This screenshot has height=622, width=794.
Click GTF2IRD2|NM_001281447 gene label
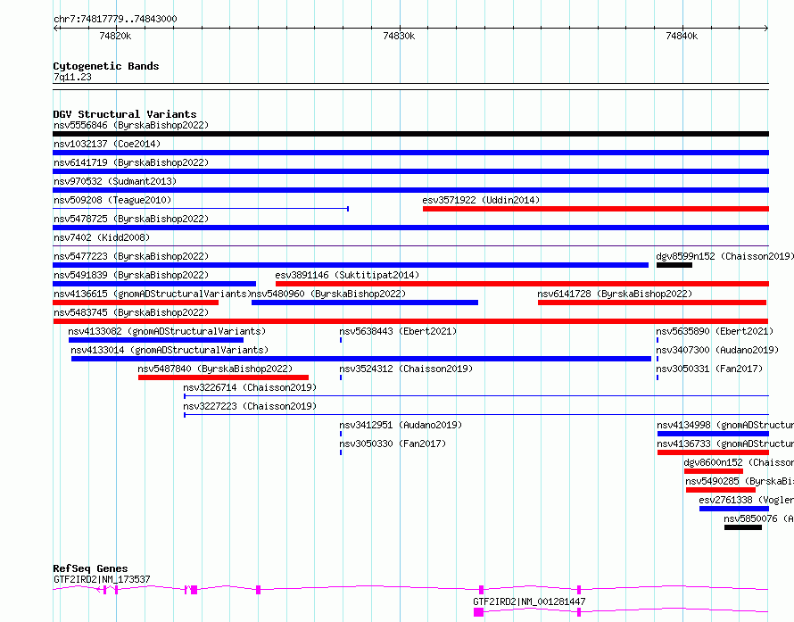[x=529, y=601]
